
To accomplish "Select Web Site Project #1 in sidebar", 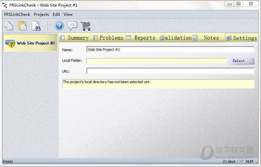I will [x=30, y=43].
